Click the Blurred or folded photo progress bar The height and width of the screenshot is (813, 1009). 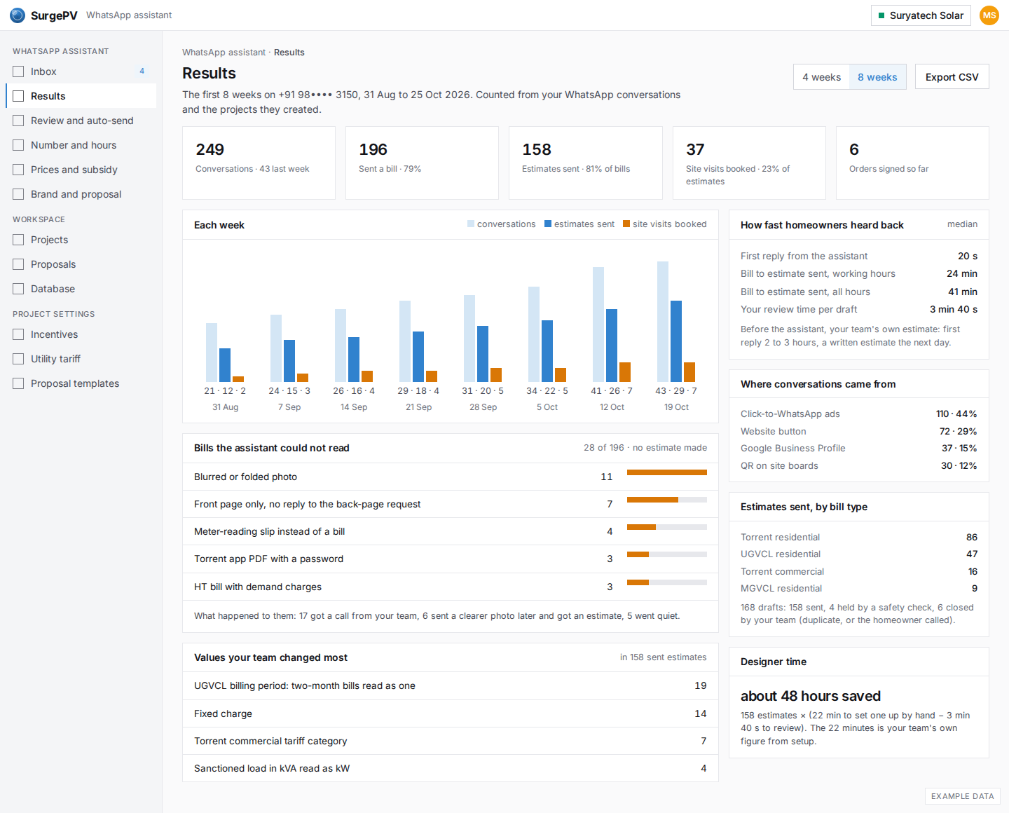click(x=667, y=472)
